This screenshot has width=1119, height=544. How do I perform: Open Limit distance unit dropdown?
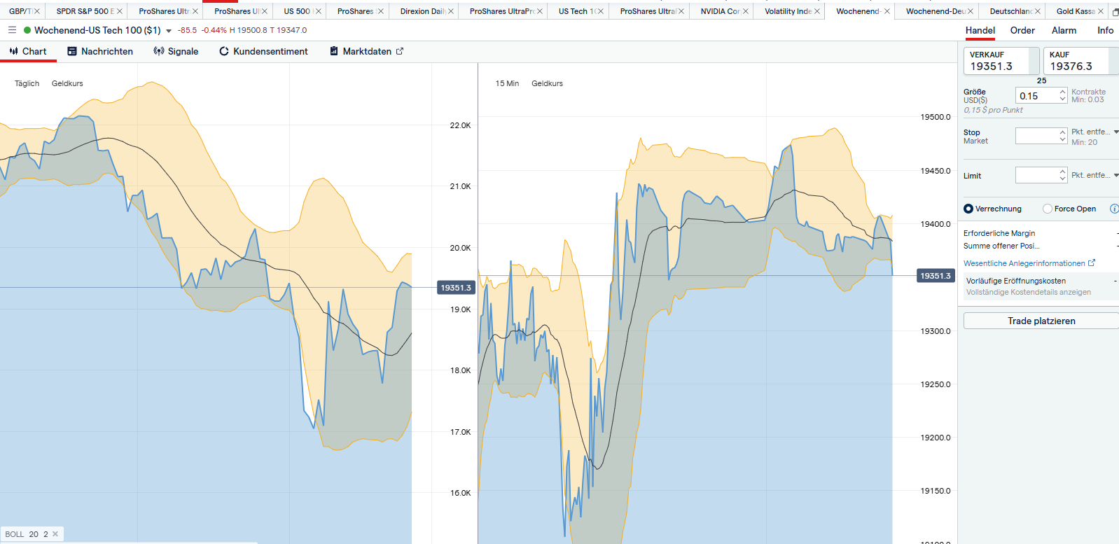pos(1115,175)
